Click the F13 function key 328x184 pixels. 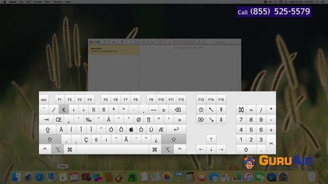[201, 100]
